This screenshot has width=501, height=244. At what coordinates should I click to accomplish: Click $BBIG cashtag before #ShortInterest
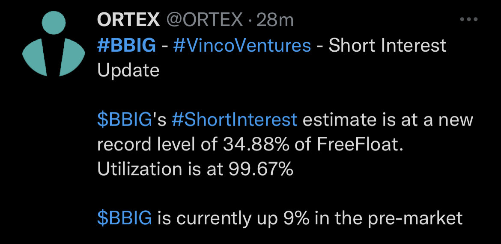(125, 120)
